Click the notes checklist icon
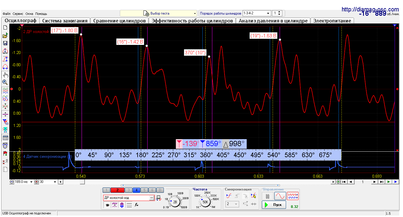This screenshot has width=403, height=217. coord(5,169)
